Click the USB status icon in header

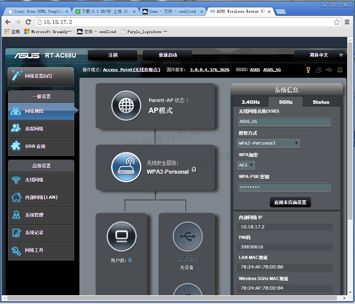point(329,70)
